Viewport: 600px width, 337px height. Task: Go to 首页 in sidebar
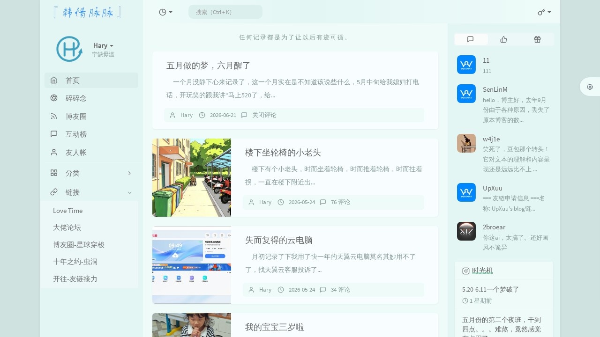click(x=91, y=80)
